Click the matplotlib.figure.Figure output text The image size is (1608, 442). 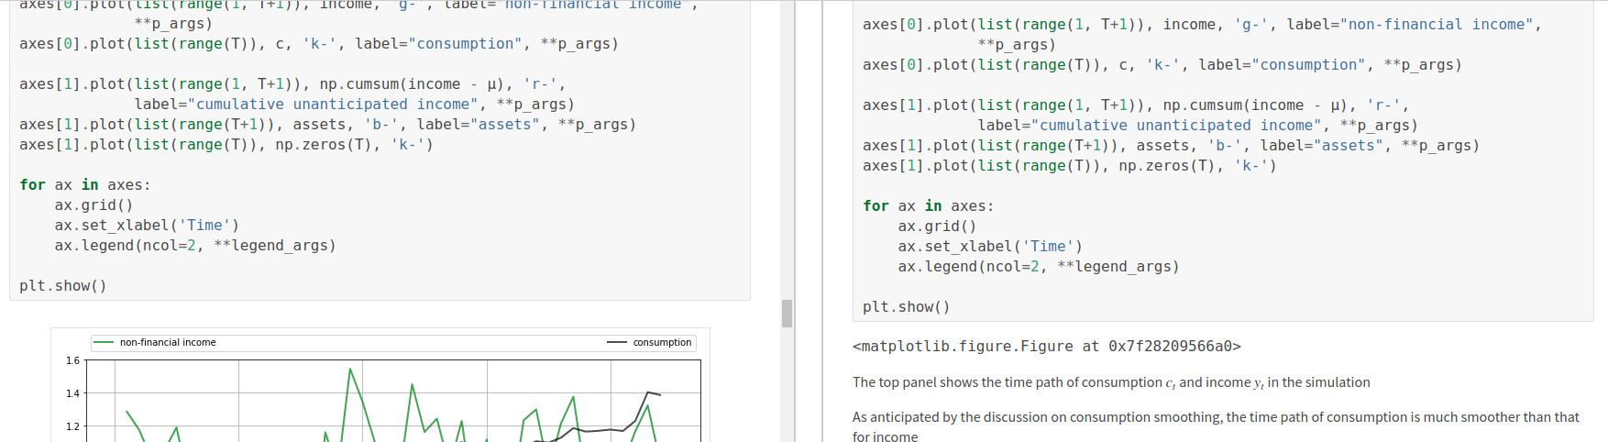1046,347
